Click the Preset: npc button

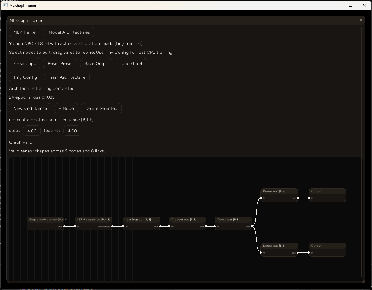point(25,63)
